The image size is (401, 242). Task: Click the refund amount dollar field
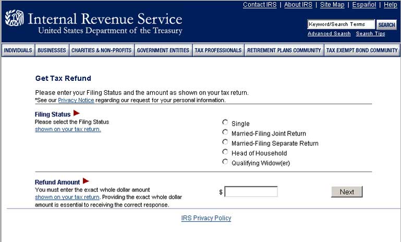point(251,192)
